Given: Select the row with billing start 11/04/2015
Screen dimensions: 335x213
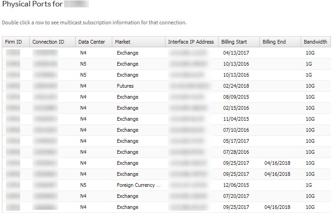Looking at the screenshot, I should pyautogui.click(x=166, y=119).
